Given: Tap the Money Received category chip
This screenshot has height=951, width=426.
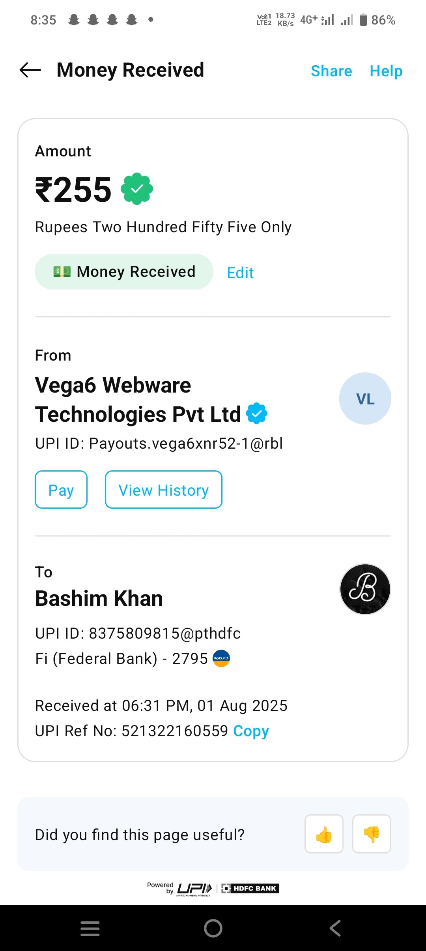Looking at the screenshot, I should click(124, 272).
